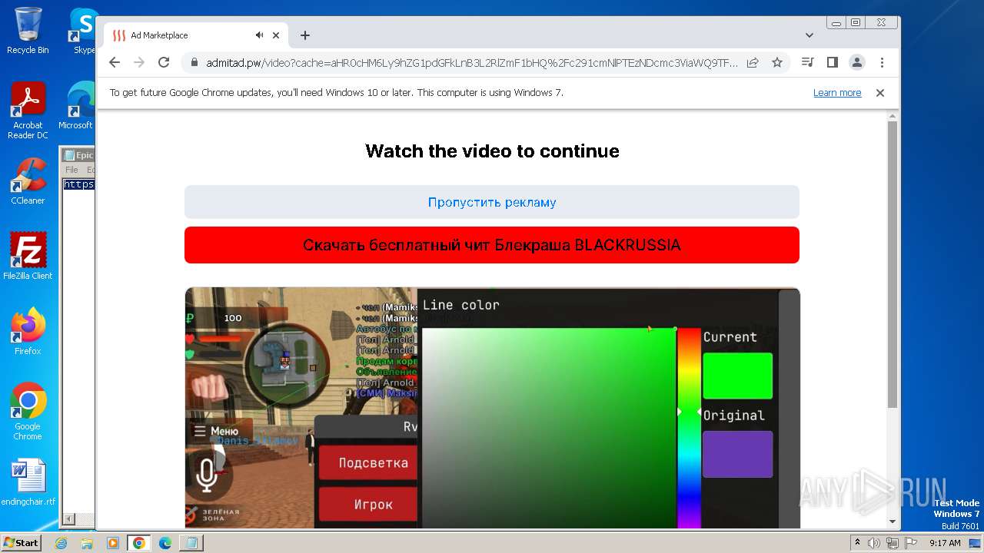Open the Firefox desktop shortcut
The image size is (984, 553).
tap(28, 332)
